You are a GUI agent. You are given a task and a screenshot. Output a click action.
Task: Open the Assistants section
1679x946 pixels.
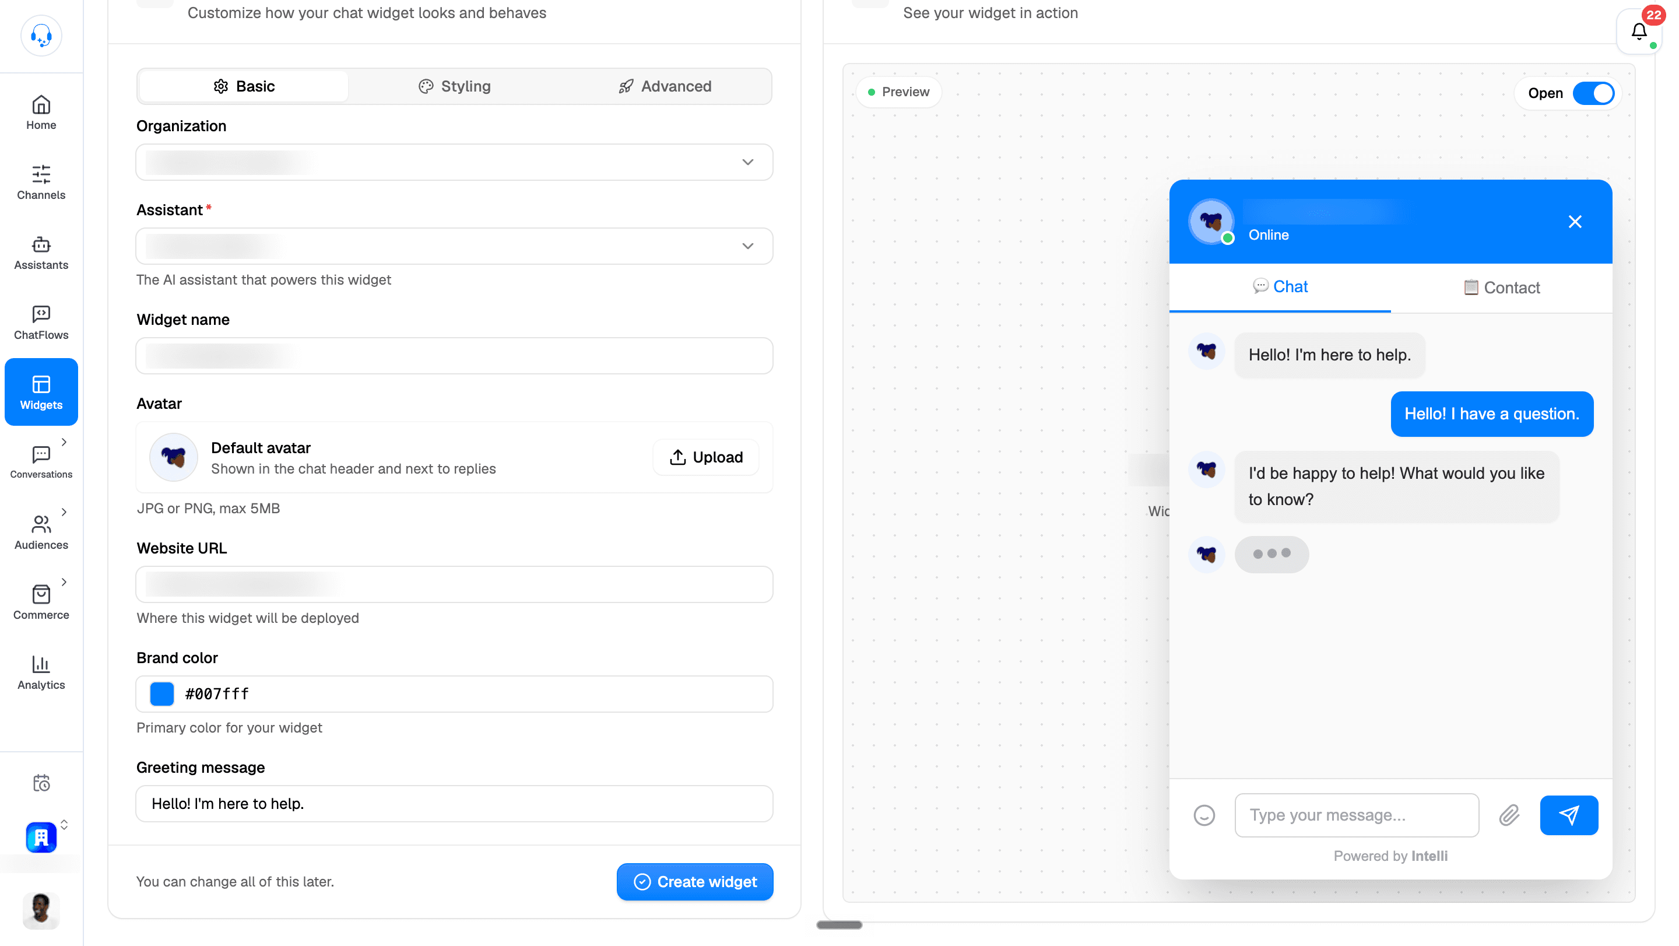41,253
